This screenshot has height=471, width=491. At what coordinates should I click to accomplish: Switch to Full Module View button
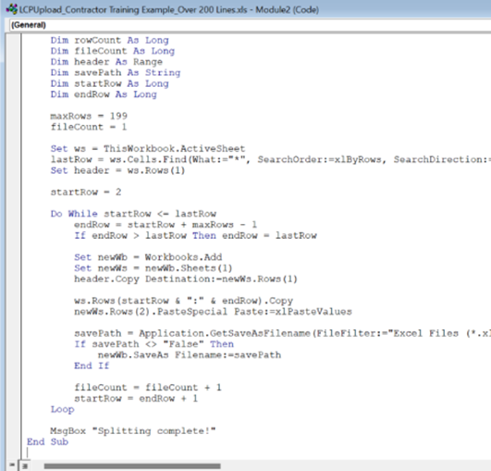pyautogui.click(x=25, y=466)
